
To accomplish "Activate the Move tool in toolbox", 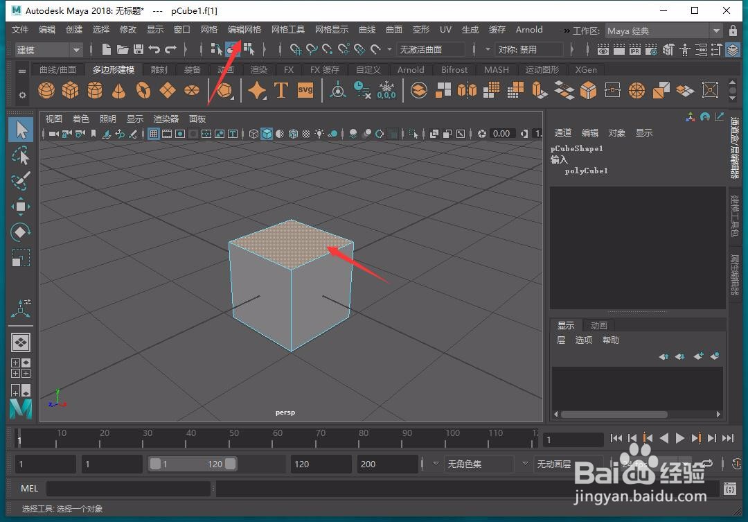I will tap(21, 207).
